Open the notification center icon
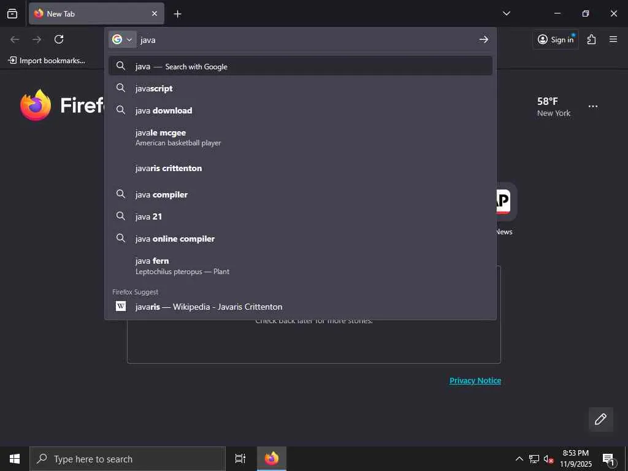Viewport: 628px width, 471px height. (609, 459)
